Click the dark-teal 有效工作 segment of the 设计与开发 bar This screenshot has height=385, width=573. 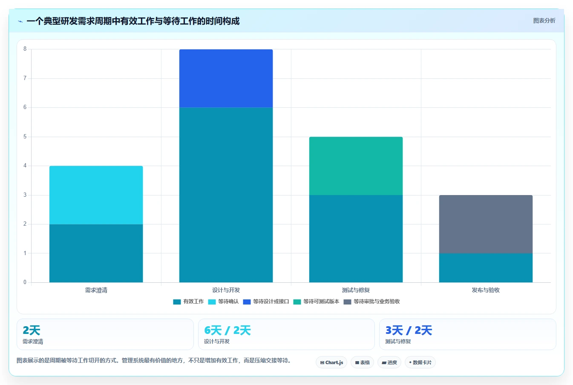click(226, 195)
